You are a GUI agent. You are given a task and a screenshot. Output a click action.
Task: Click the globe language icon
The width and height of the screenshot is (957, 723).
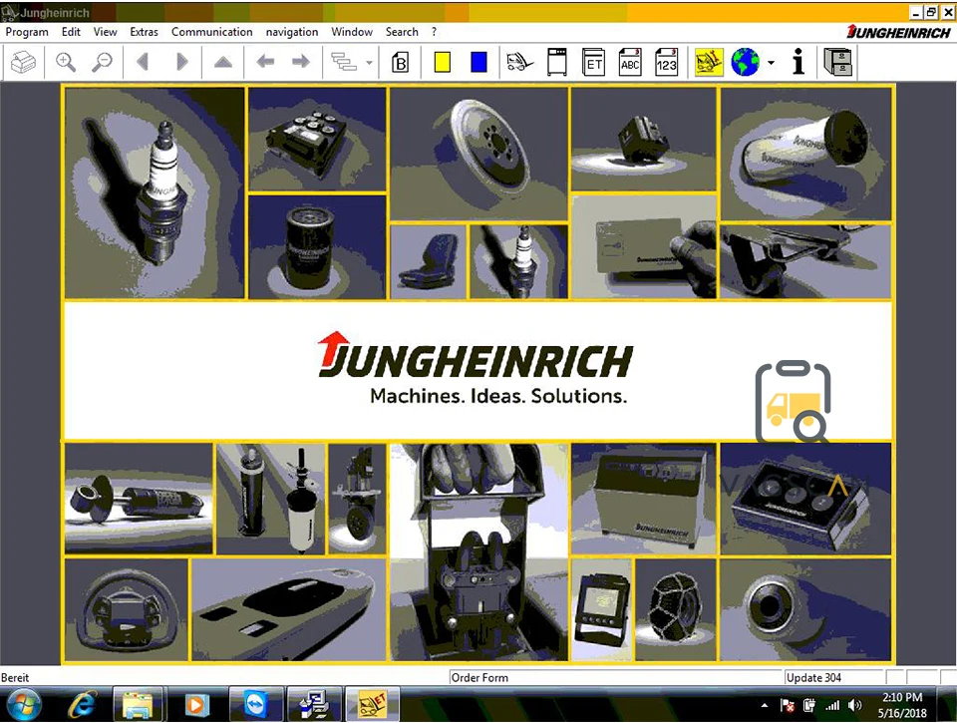coord(746,62)
